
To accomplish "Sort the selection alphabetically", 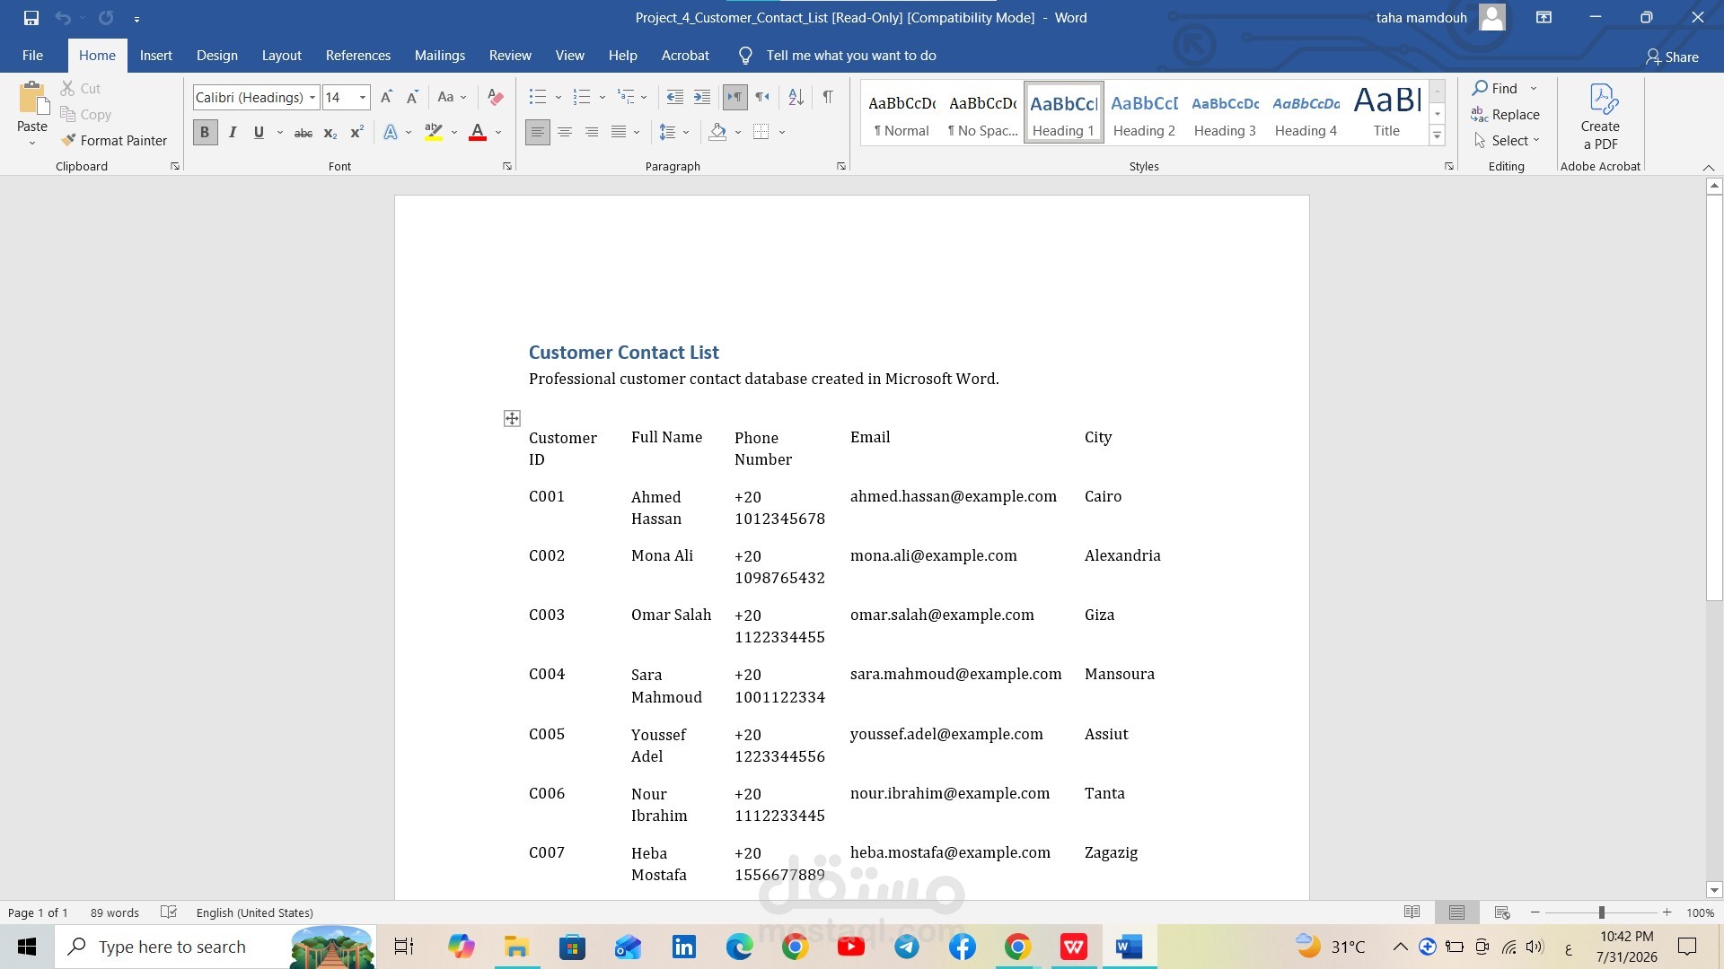I will [x=796, y=97].
